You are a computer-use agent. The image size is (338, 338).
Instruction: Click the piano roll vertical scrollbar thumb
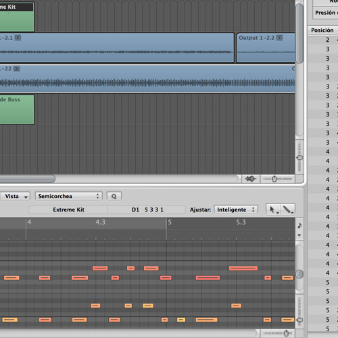coord(299,274)
